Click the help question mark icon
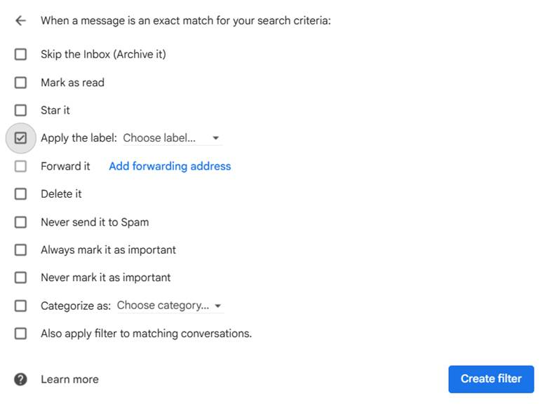547x408 pixels. (x=20, y=379)
